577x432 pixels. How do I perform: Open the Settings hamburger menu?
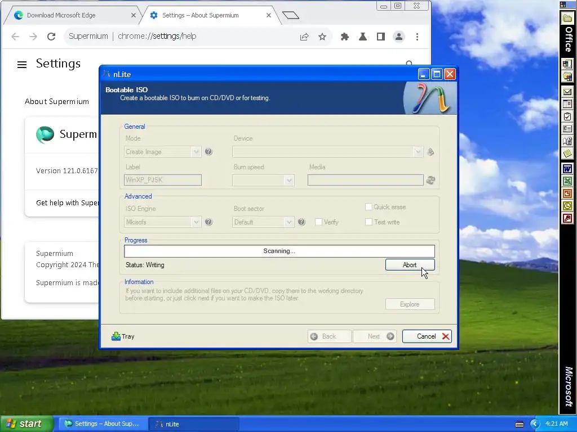pyautogui.click(x=22, y=65)
